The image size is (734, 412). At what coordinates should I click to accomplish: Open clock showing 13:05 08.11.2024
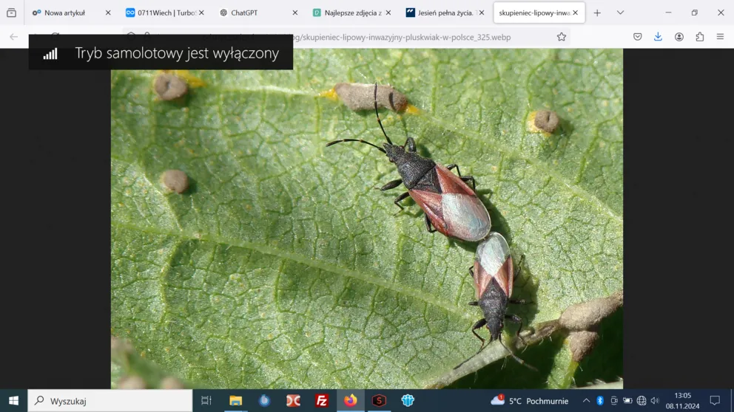tap(682, 401)
